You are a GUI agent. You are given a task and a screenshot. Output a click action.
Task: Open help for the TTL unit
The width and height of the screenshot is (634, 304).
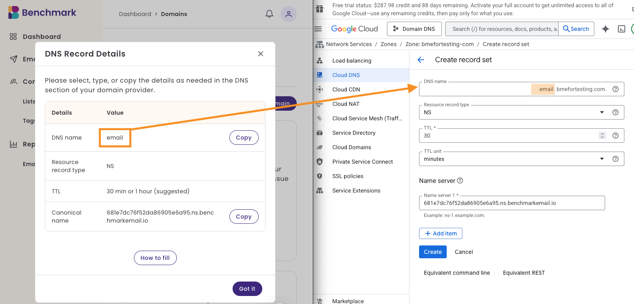coord(616,159)
